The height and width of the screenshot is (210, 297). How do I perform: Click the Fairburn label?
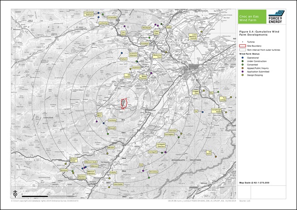coord(124,59)
